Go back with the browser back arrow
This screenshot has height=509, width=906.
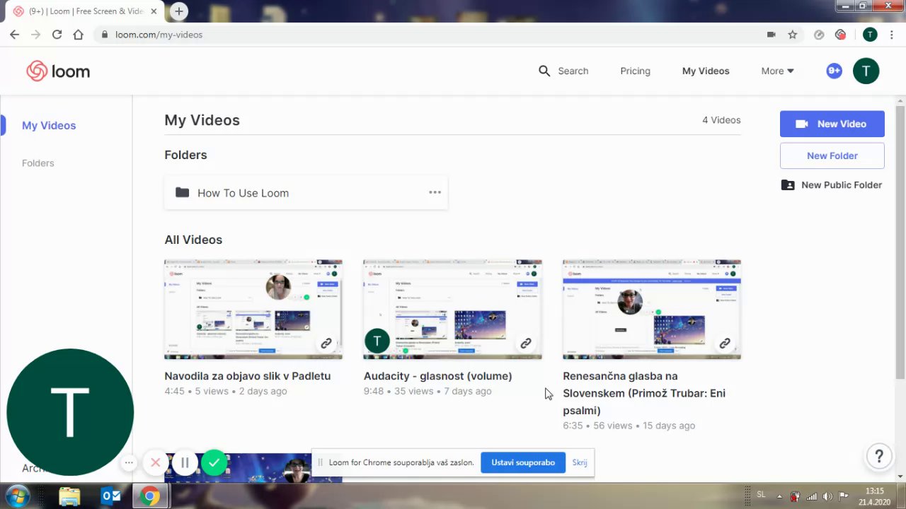(x=14, y=35)
